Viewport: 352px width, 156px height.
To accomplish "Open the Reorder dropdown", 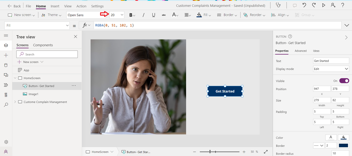I will coord(254,15).
